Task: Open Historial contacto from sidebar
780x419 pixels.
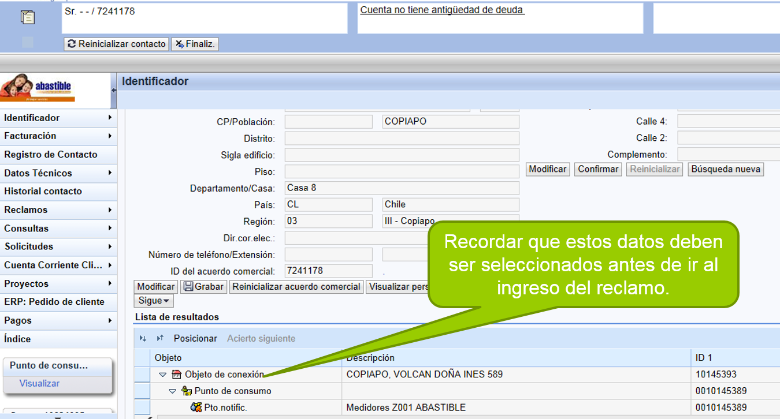Action: coord(58,192)
